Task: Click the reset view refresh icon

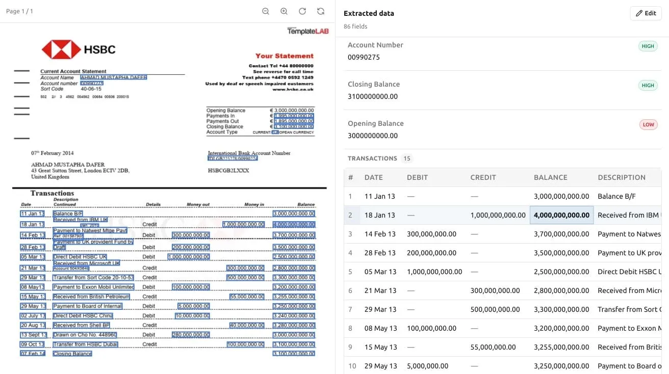Action: (x=321, y=11)
